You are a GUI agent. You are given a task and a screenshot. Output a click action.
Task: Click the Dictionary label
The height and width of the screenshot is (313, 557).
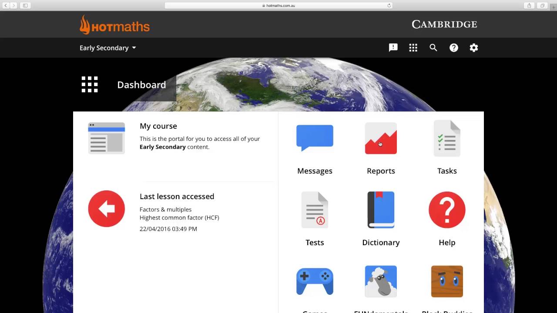coord(381,243)
